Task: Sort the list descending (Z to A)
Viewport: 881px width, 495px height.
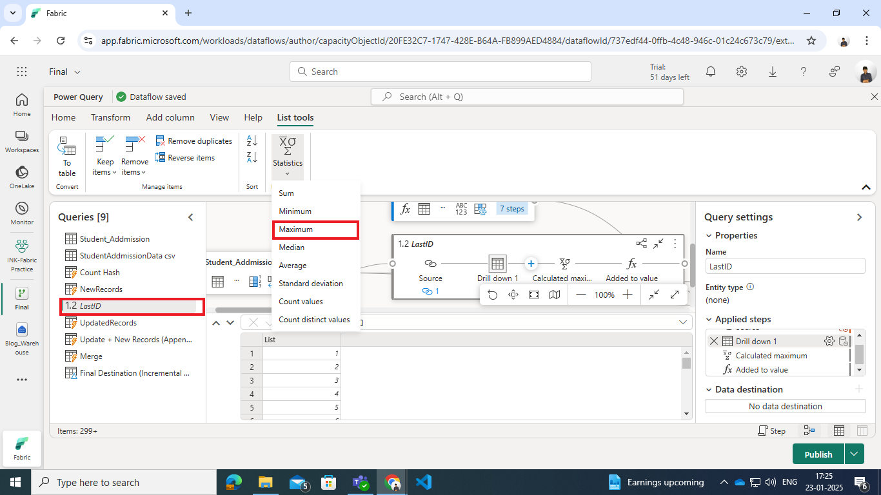Action: (x=252, y=157)
